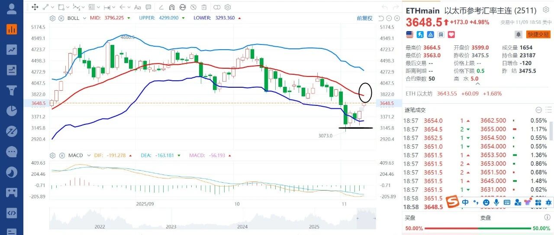Image resolution: width=554 pixels, height=235 pixels.
Task: Click the 快捷交易 quick trade button
Action: click(538, 35)
